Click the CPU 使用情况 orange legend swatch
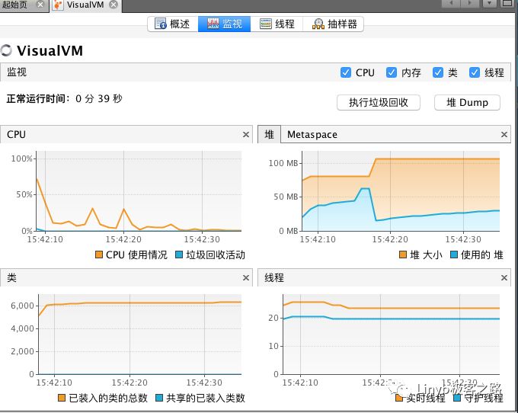This screenshot has width=518, height=413. [99, 255]
